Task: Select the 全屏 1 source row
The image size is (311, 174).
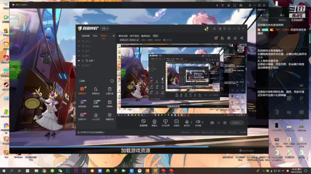Action: (x=96, y=61)
